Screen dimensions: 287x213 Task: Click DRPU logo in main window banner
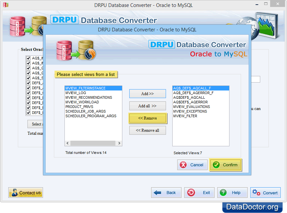[x=64, y=19]
